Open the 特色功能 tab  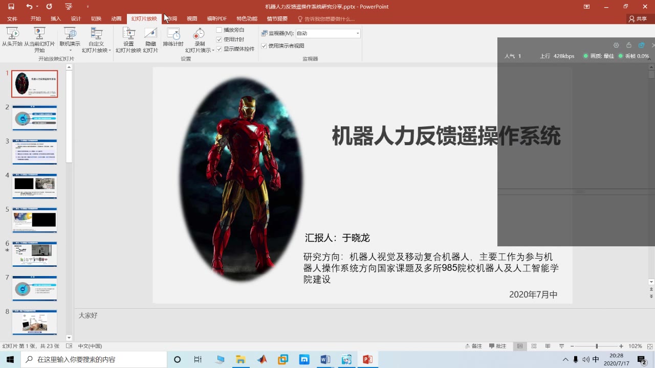pyautogui.click(x=247, y=19)
